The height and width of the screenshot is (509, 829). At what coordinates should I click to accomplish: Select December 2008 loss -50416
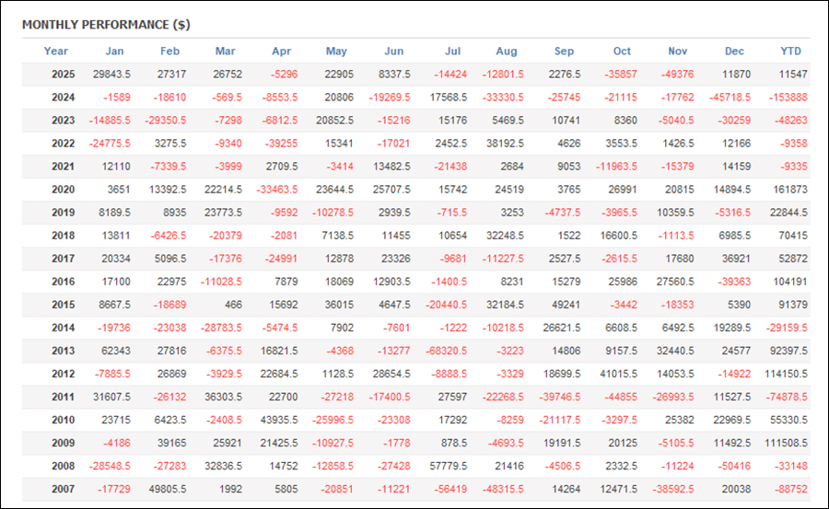733,466
